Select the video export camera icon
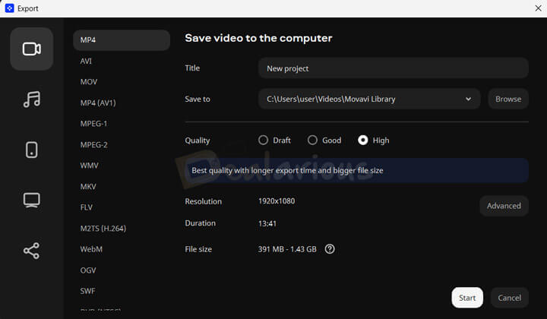The width and height of the screenshot is (547, 319). 31,49
